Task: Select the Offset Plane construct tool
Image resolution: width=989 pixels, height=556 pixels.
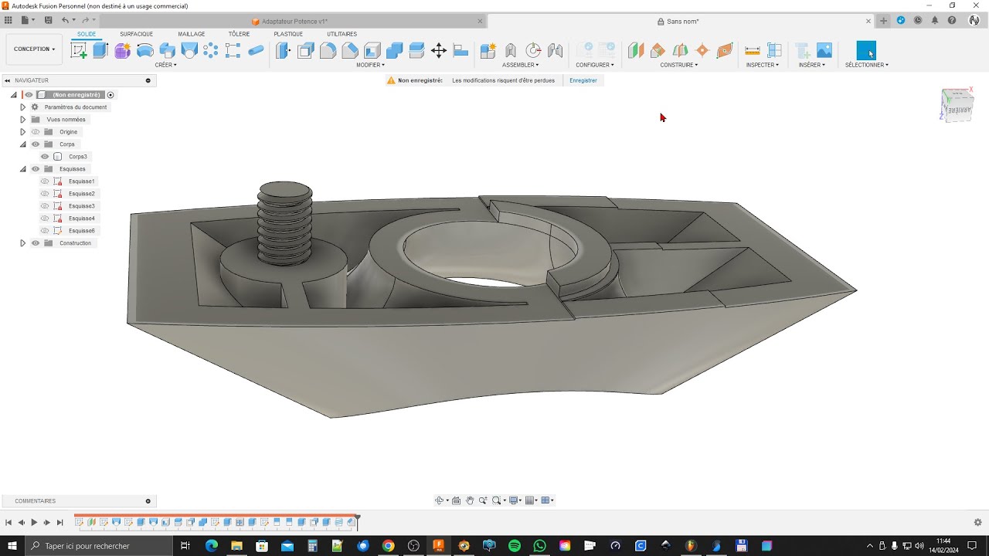Action: coord(635,51)
